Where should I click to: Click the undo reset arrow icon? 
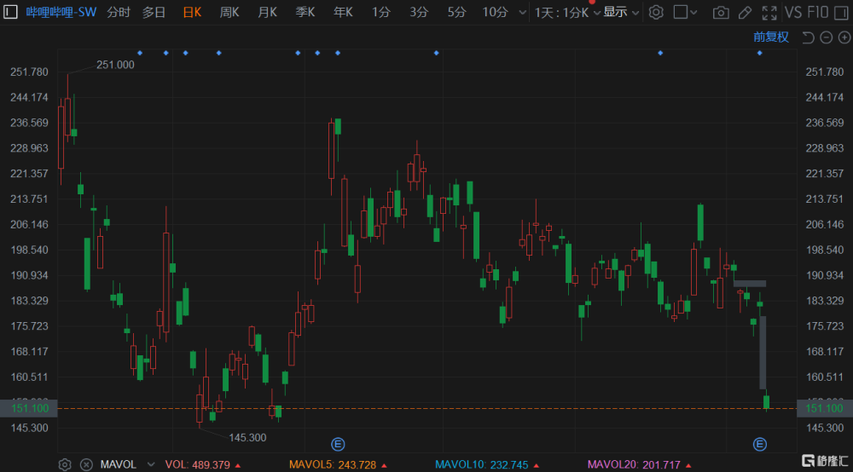click(809, 37)
